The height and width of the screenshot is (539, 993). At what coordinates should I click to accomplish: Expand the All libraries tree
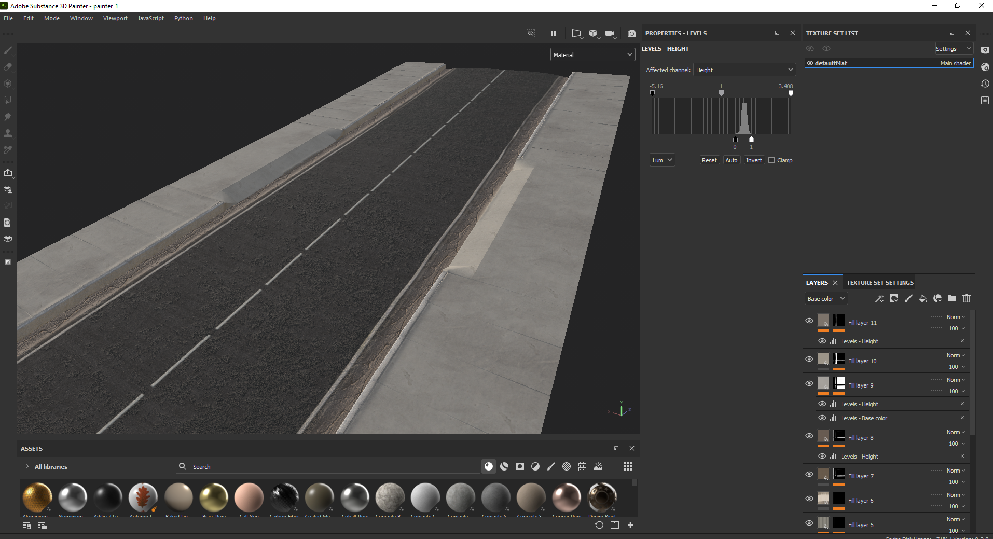tap(27, 466)
